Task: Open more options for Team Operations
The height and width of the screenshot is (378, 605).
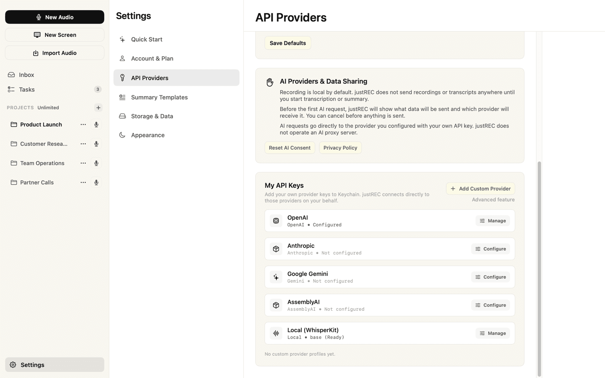Action: pos(83,163)
